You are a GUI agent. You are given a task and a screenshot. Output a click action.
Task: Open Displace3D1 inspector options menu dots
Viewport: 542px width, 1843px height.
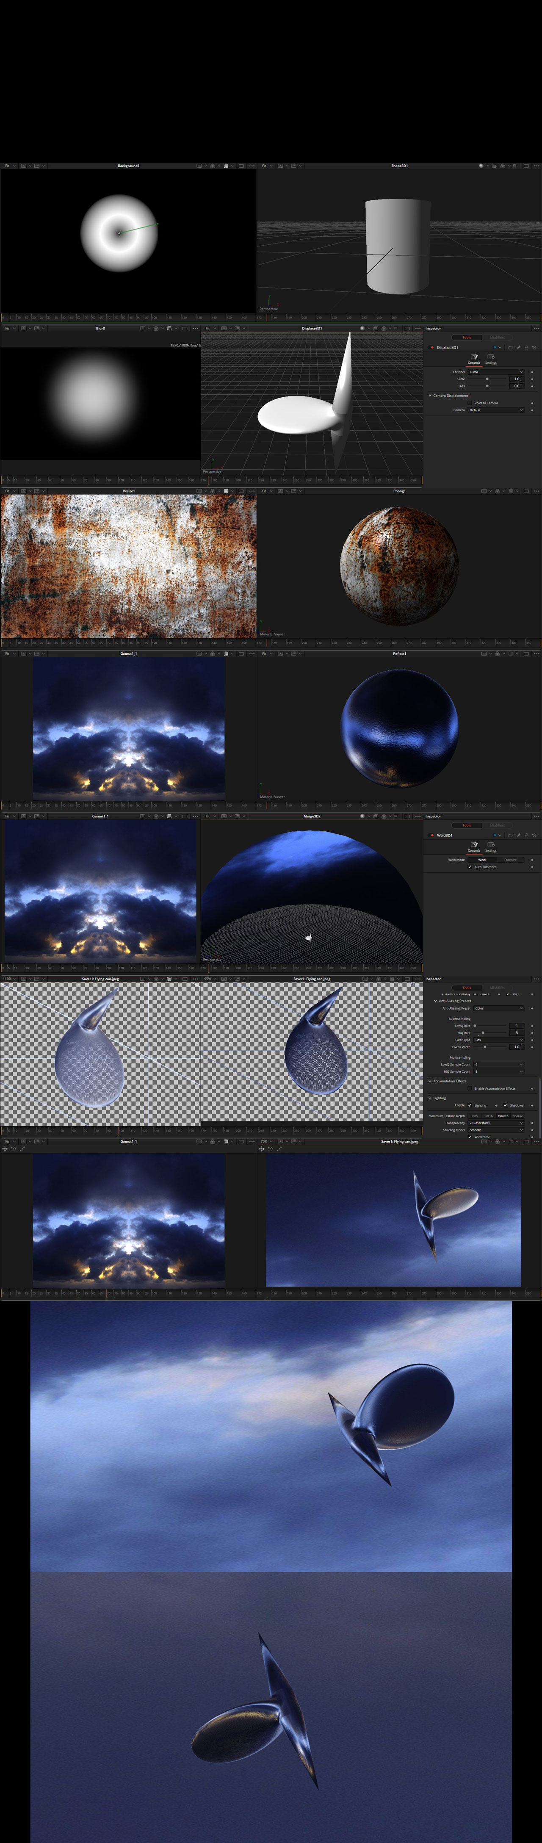coord(536,328)
